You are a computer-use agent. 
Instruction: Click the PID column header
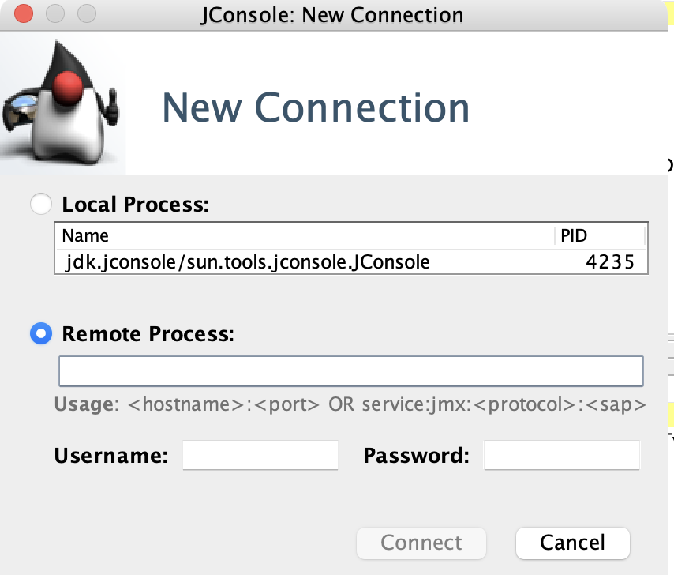574,235
